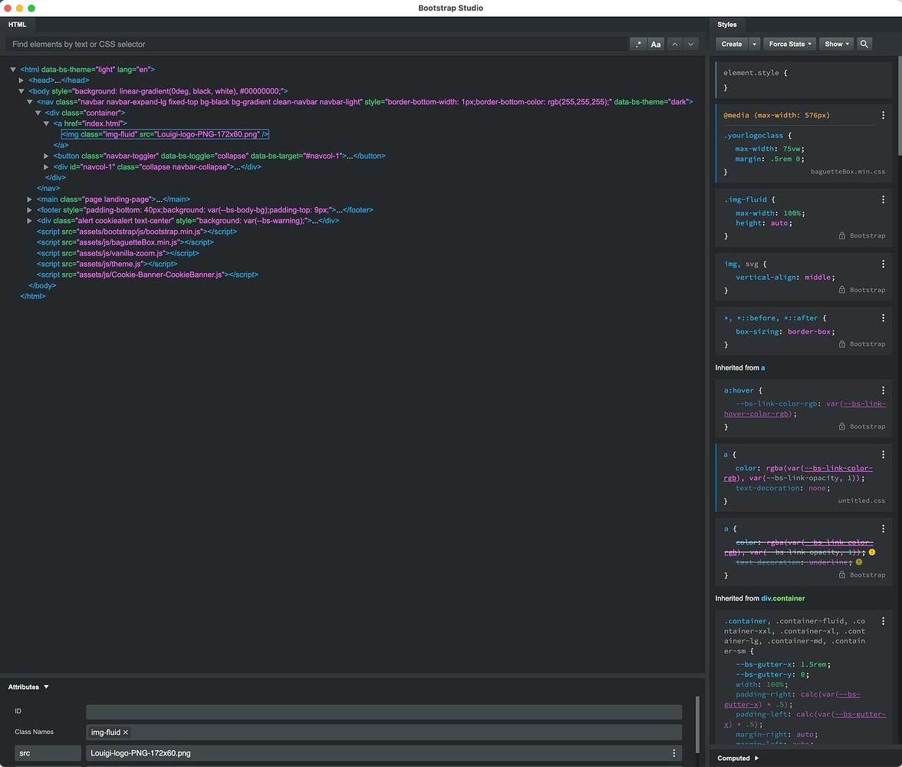Click div.container link in Inherited from

pos(783,598)
